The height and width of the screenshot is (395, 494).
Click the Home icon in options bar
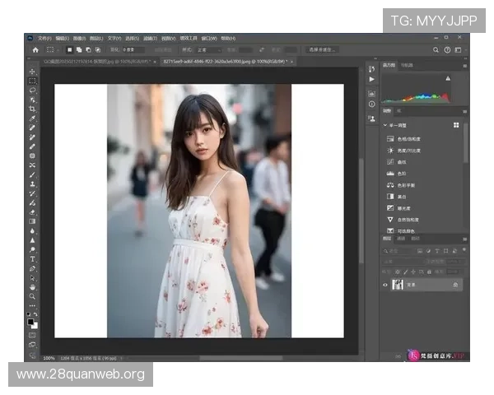coord(35,49)
